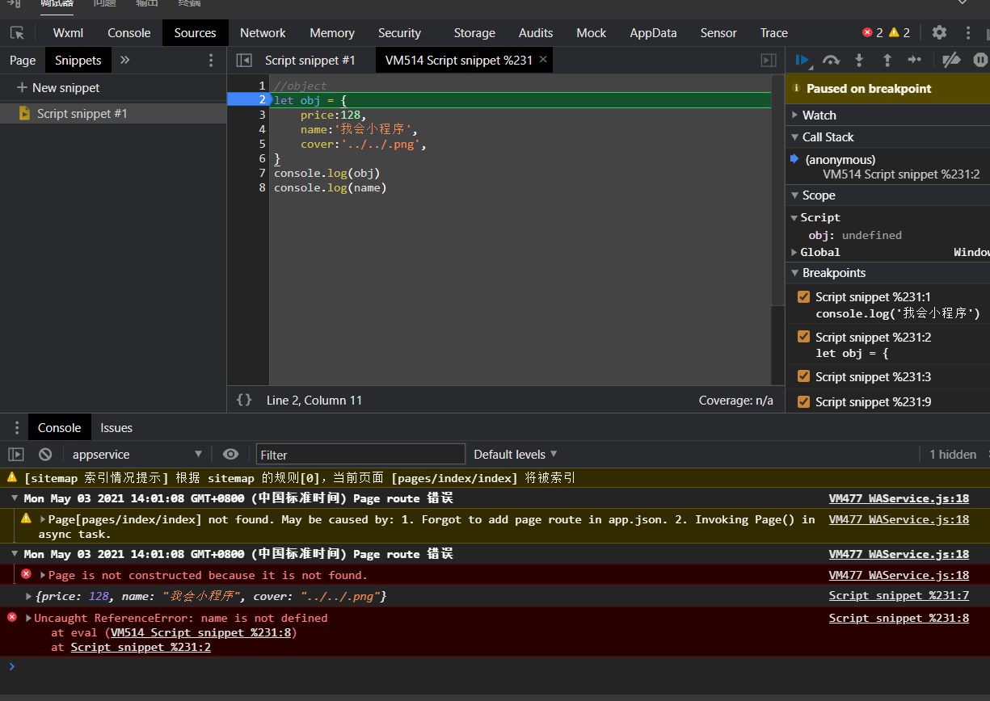Open the Default levels dropdown
This screenshot has width=990, height=701.
click(516, 455)
